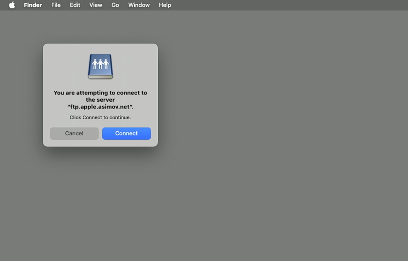Screen dimensions: 408x261
Task: Cancel the server connection dialog
Action: [x=74, y=134]
